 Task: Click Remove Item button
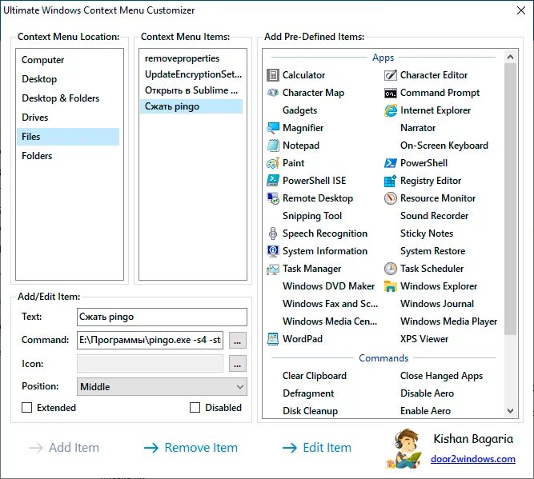point(191,448)
